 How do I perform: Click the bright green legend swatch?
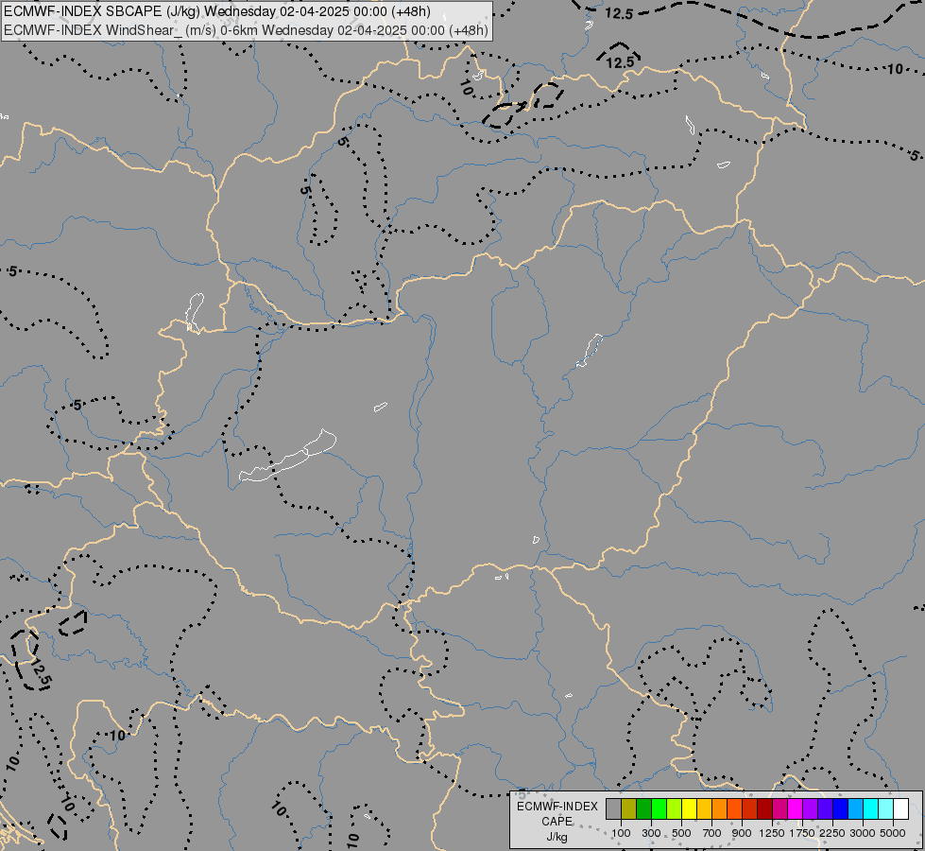tap(659, 809)
